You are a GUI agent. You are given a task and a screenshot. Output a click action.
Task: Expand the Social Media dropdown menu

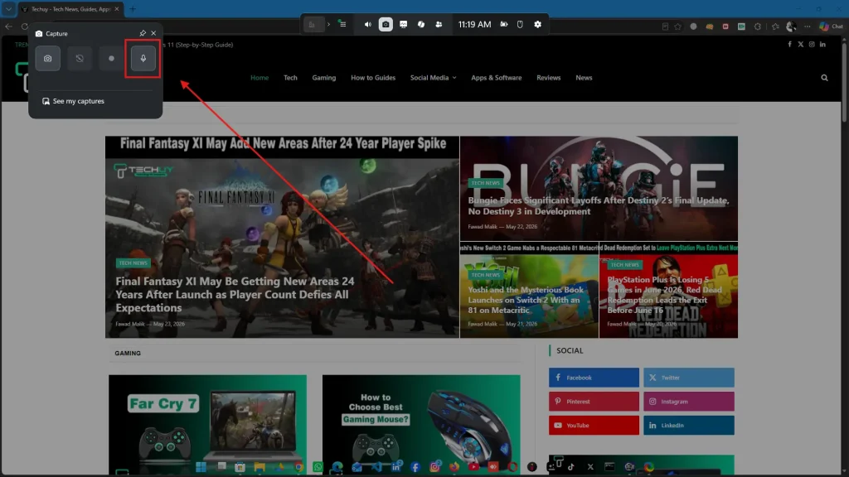pyautogui.click(x=433, y=78)
